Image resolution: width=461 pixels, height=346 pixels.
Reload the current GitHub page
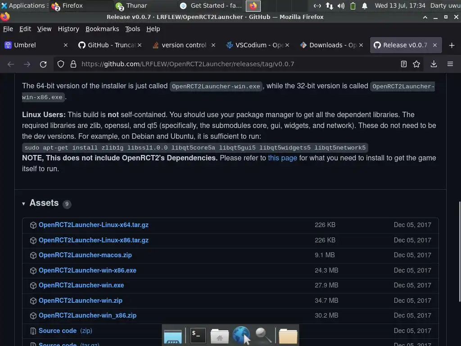[43, 64]
